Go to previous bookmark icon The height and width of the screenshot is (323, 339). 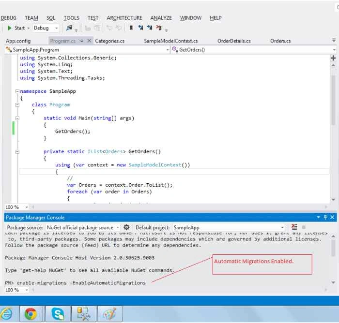click(x=141, y=28)
